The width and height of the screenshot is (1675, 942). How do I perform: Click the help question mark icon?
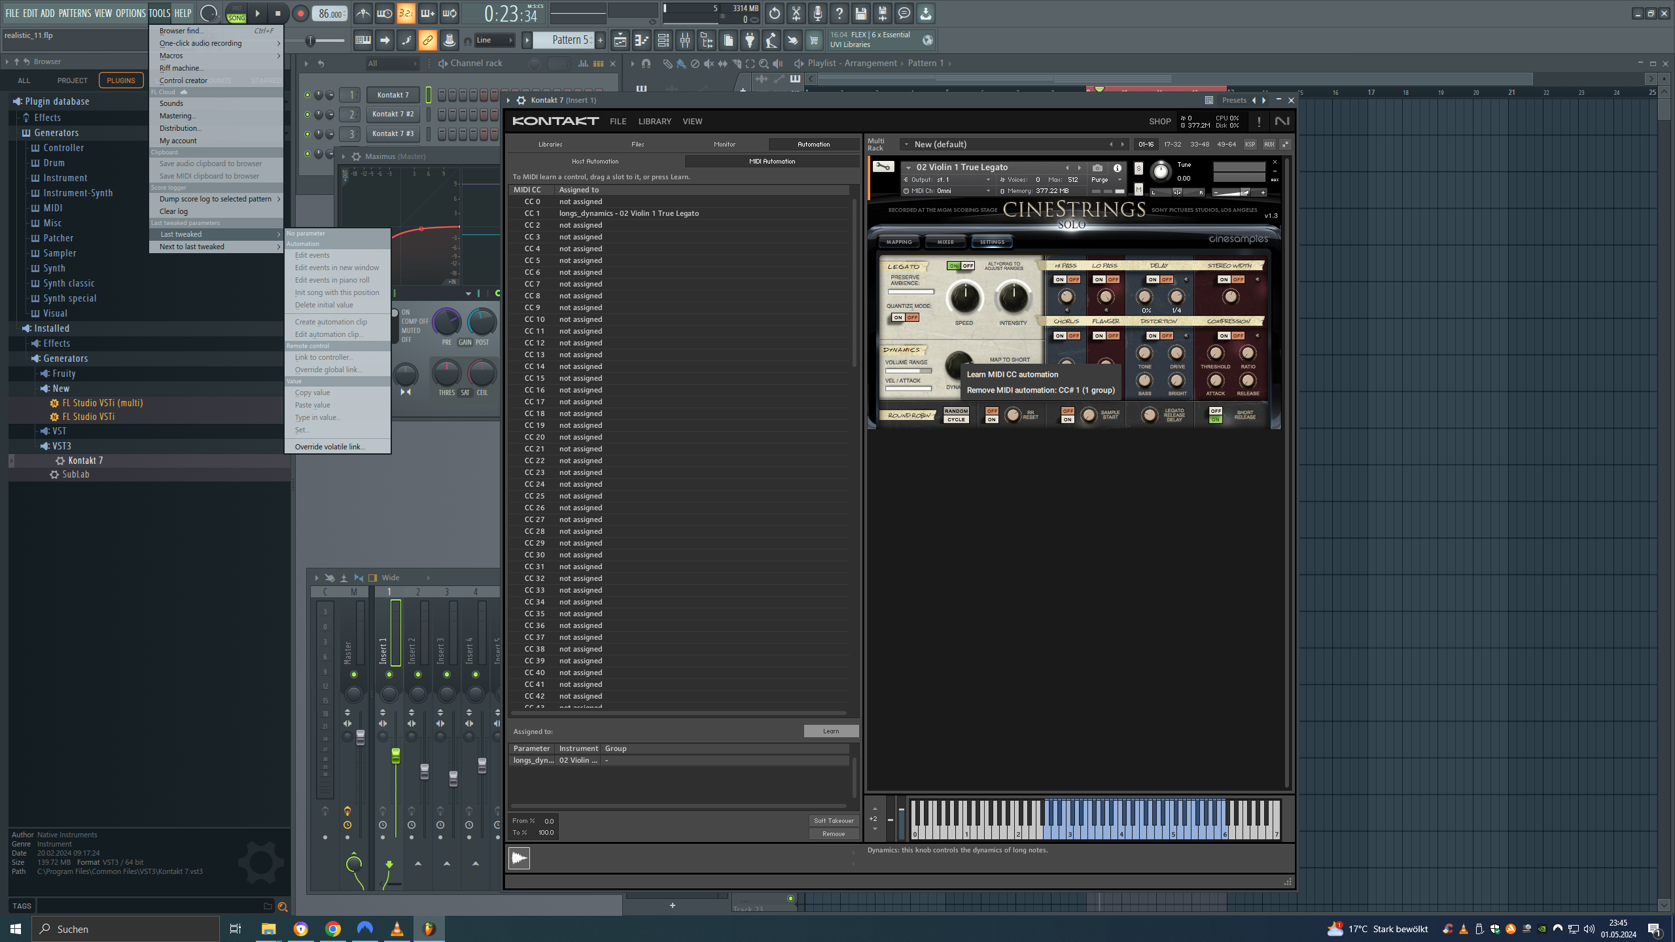tap(839, 13)
